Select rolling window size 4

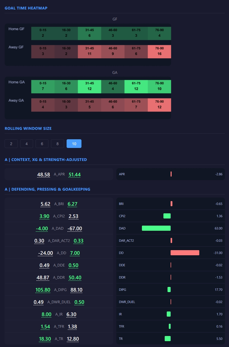point(26,144)
